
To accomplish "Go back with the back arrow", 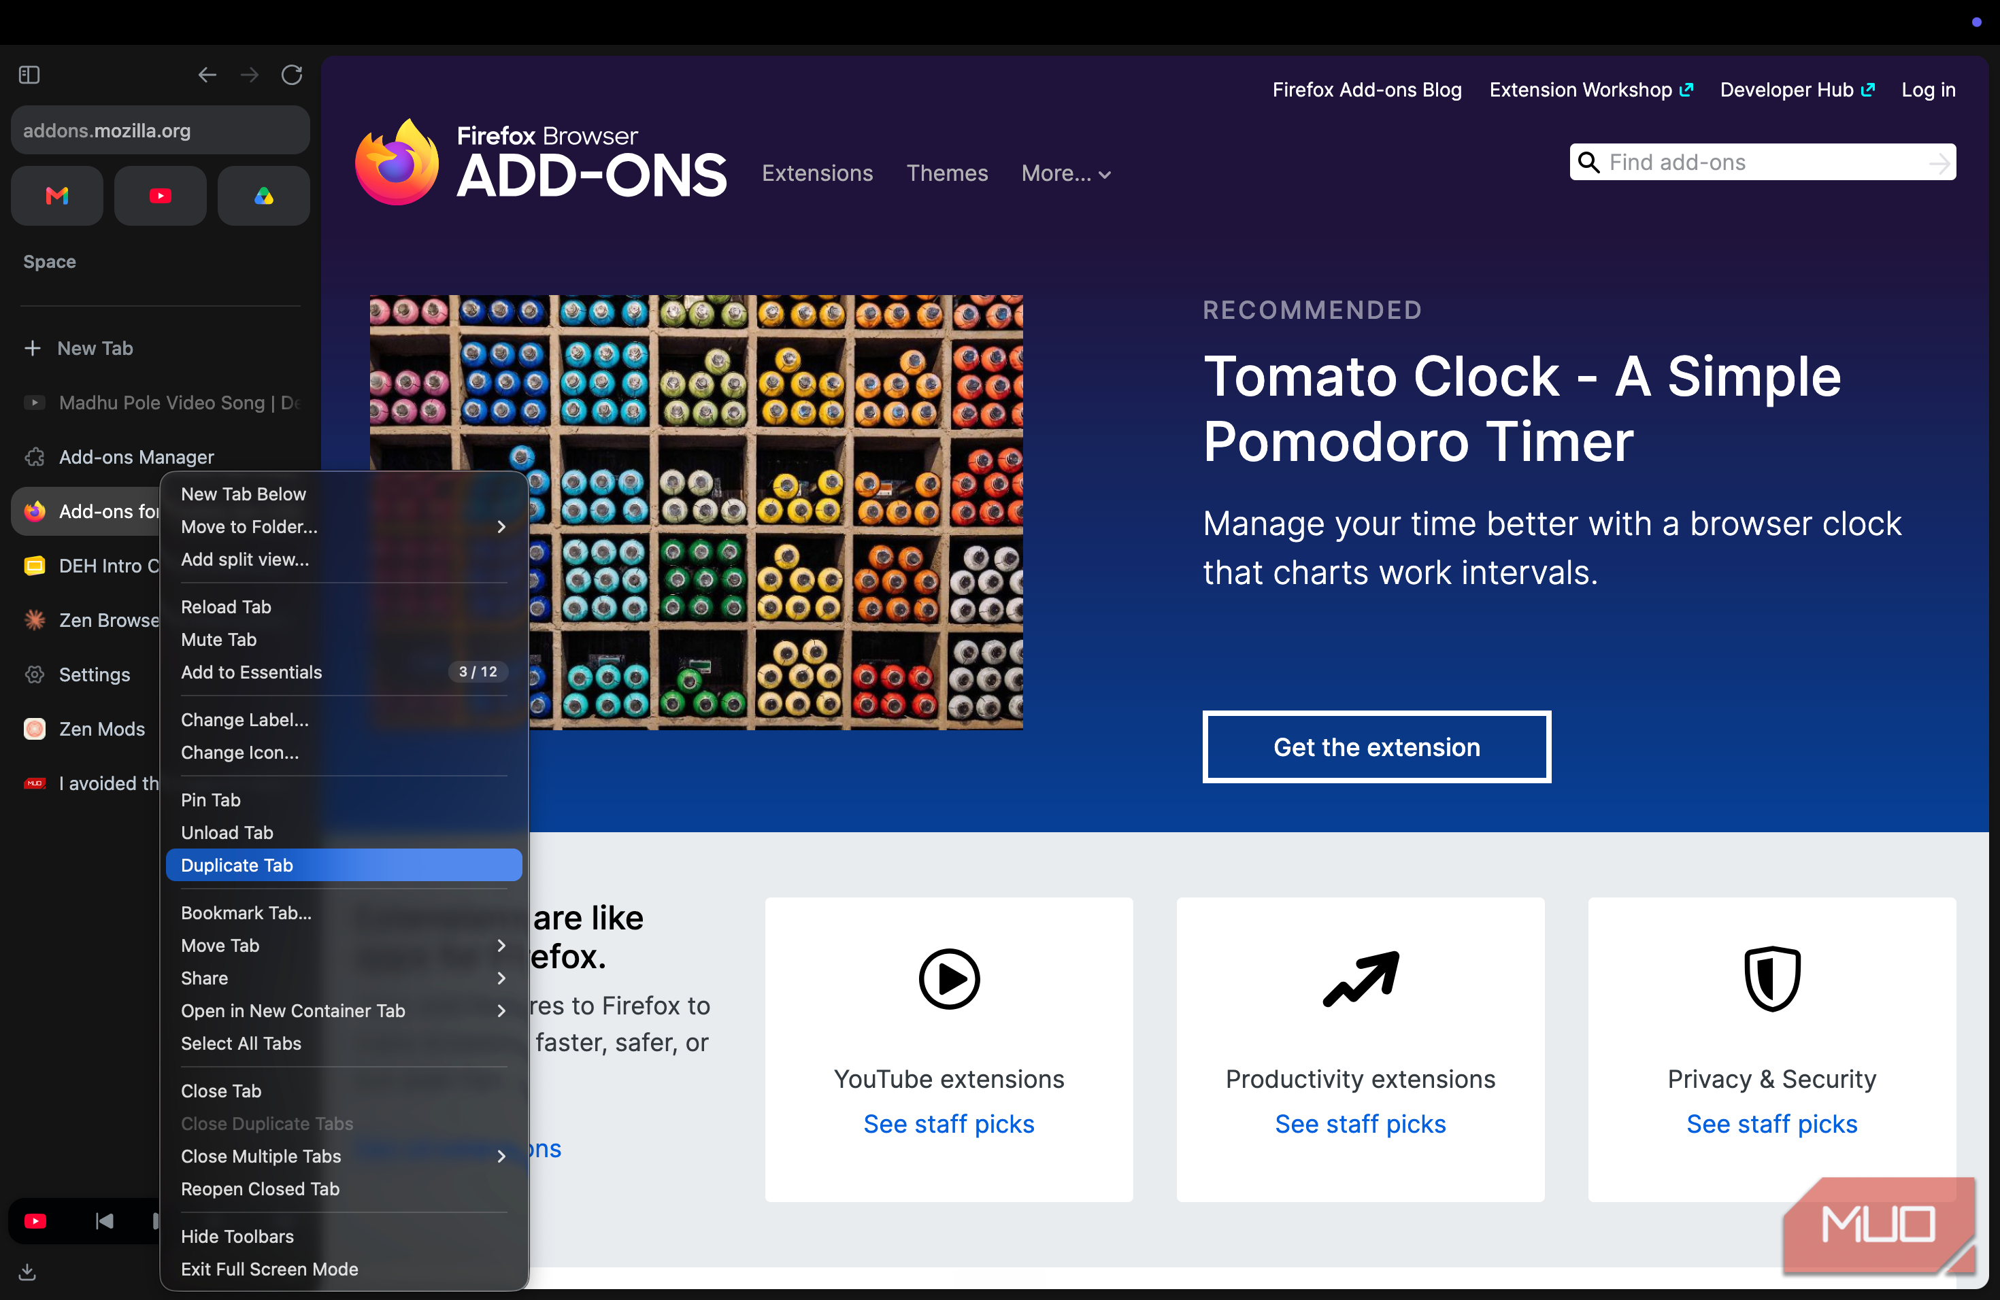I will pos(207,75).
